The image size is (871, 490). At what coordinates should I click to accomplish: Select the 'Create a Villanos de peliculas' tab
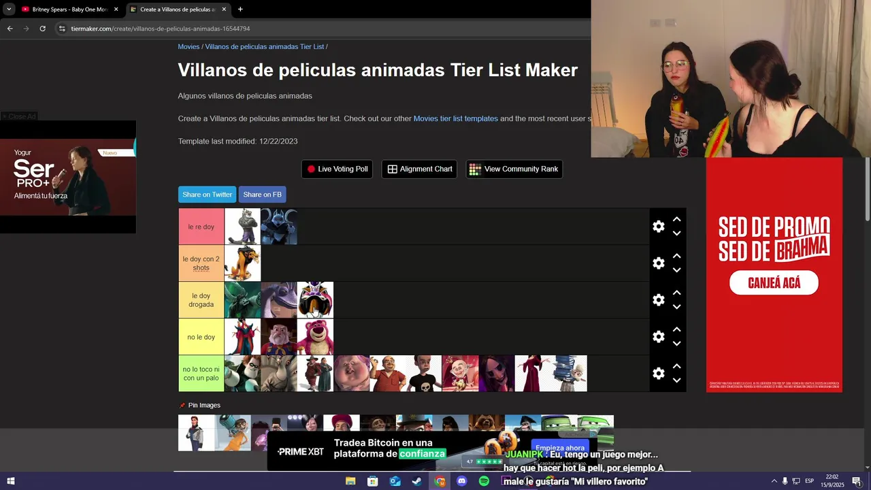tap(178, 10)
